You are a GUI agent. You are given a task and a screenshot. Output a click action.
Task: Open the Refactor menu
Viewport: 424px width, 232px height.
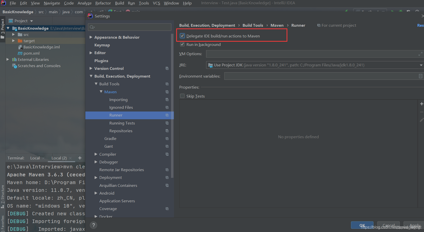[x=103, y=3]
